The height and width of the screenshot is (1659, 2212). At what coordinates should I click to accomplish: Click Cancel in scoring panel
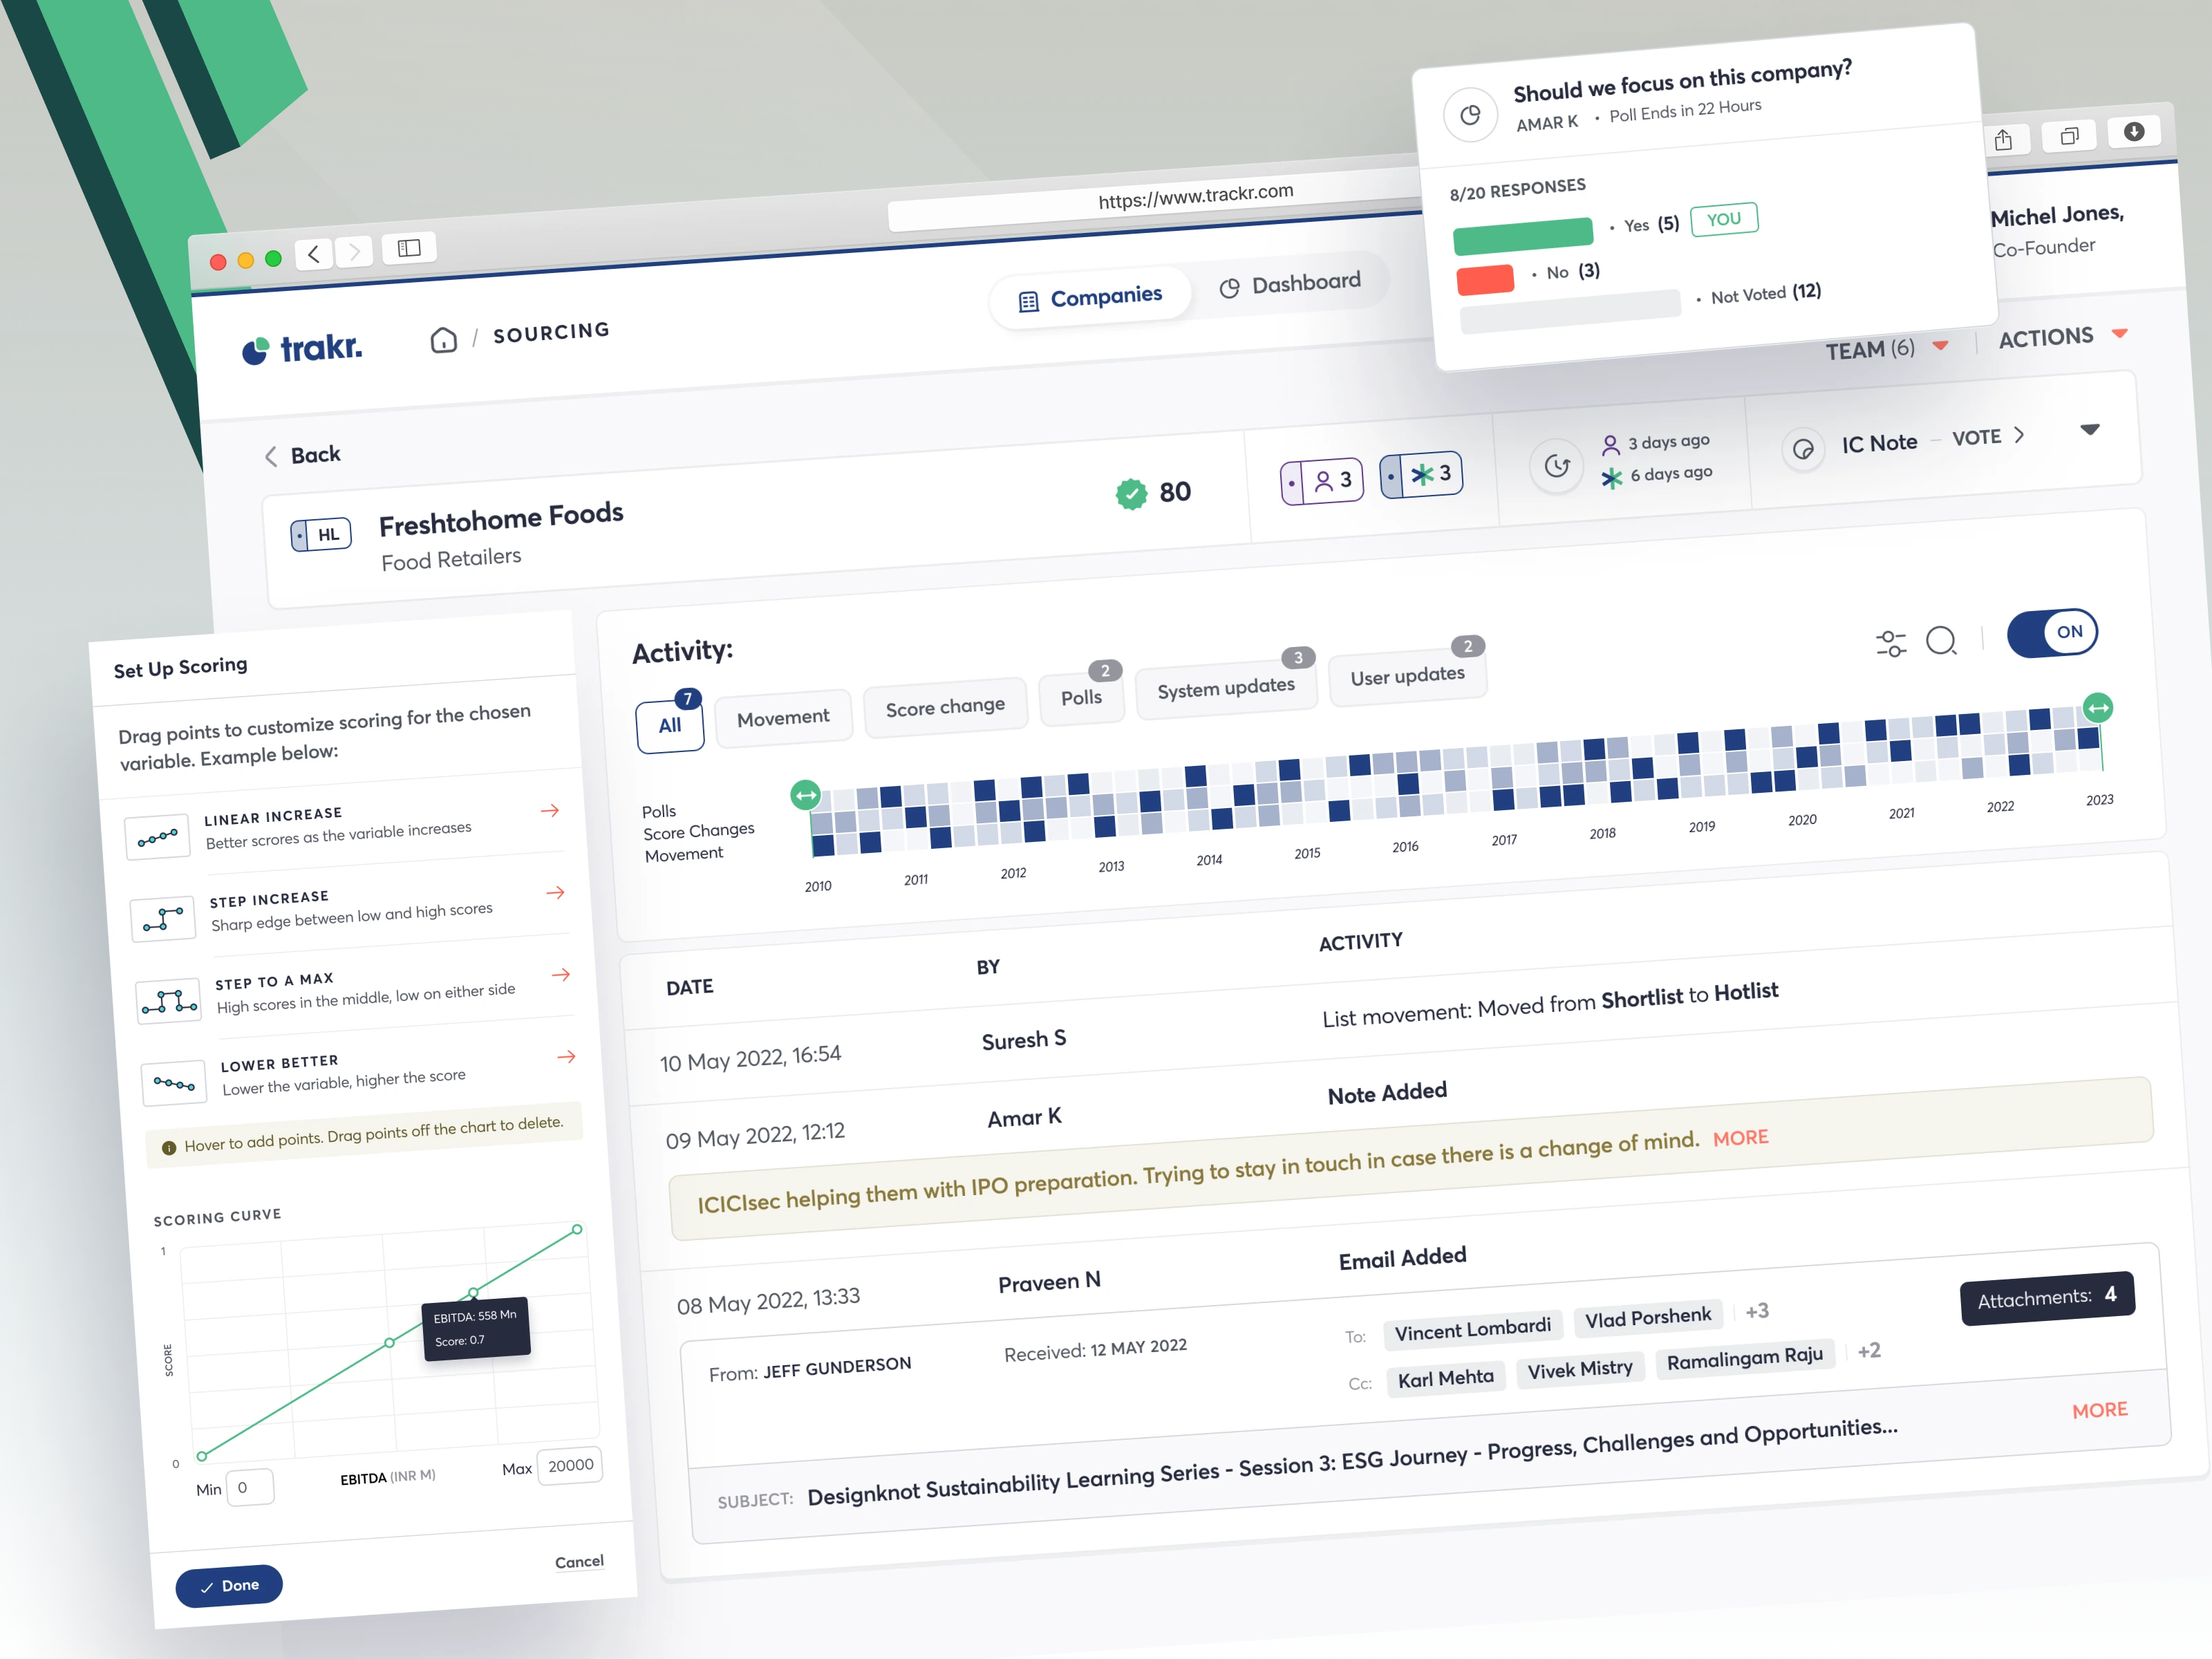[579, 1562]
